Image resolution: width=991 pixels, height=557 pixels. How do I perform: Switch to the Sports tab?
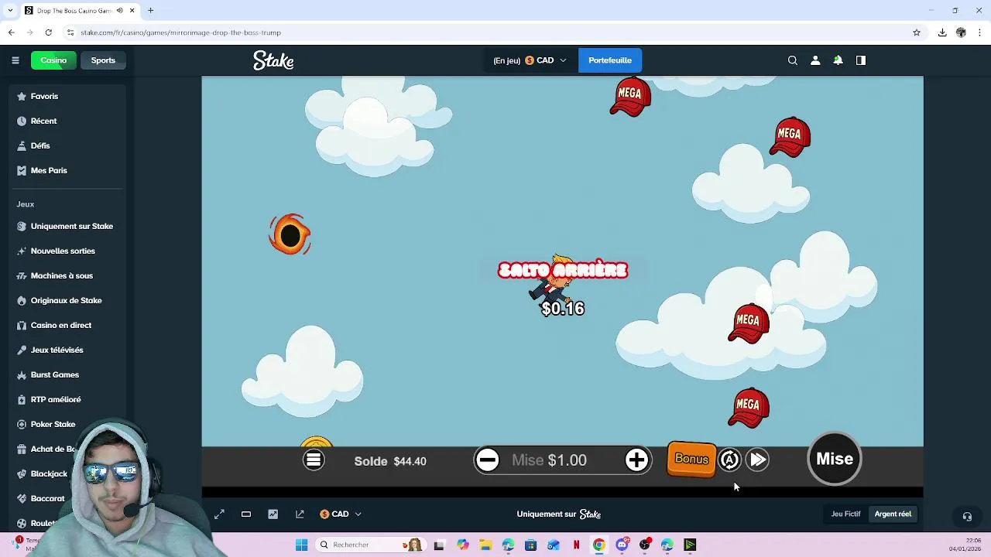point(103,60)
